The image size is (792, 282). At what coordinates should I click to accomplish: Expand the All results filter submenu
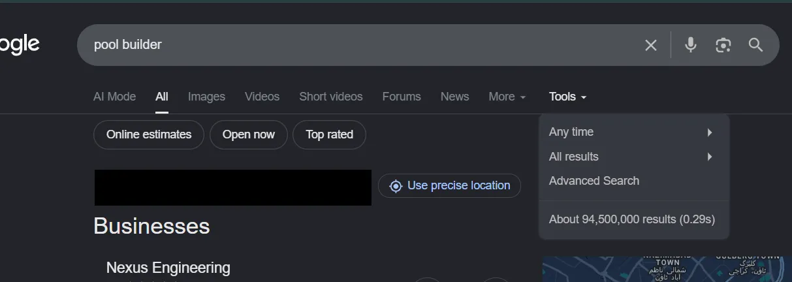coord(633,157)
